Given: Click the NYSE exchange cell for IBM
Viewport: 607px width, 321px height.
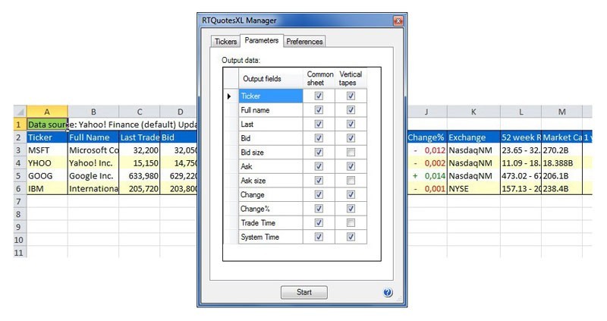Looking at the screenshot, I should pyautogui.click(x=473, y=188).
